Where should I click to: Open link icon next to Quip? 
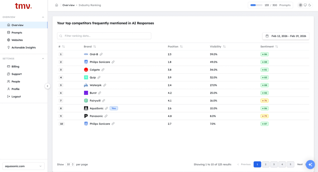pyautogui.click(x=99, y=77)
